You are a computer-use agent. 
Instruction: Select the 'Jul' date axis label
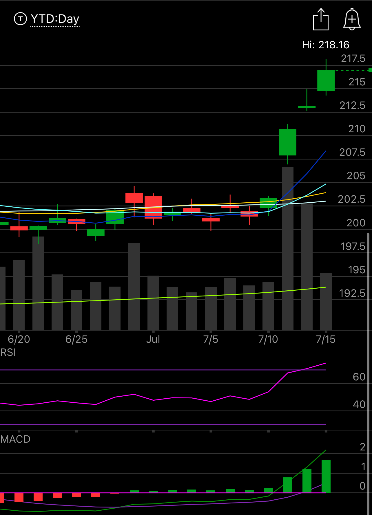coord(153,339)
